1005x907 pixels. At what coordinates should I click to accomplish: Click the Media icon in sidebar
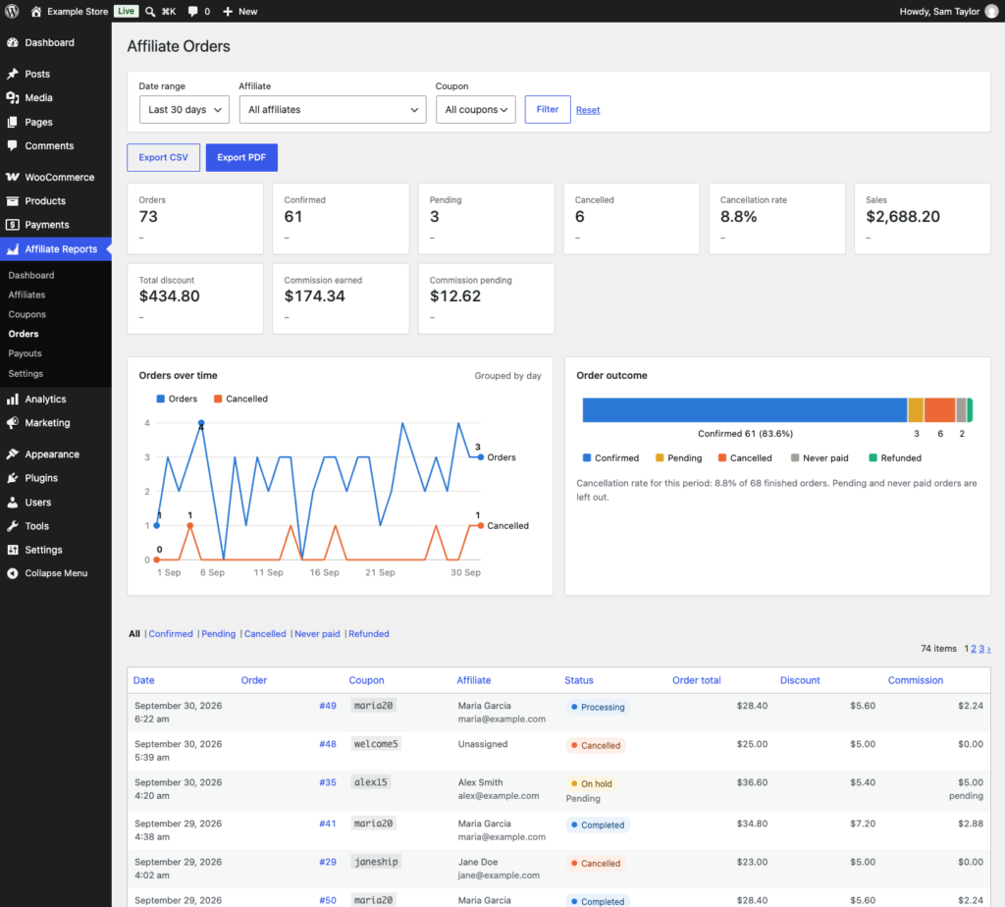pyautogui.click(x=13, y=97)
